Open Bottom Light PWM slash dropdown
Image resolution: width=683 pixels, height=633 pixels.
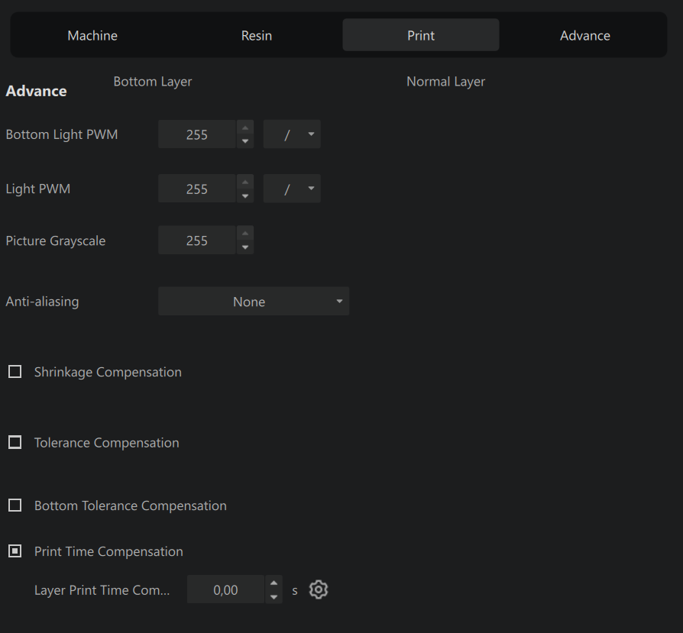click(292, 134)
